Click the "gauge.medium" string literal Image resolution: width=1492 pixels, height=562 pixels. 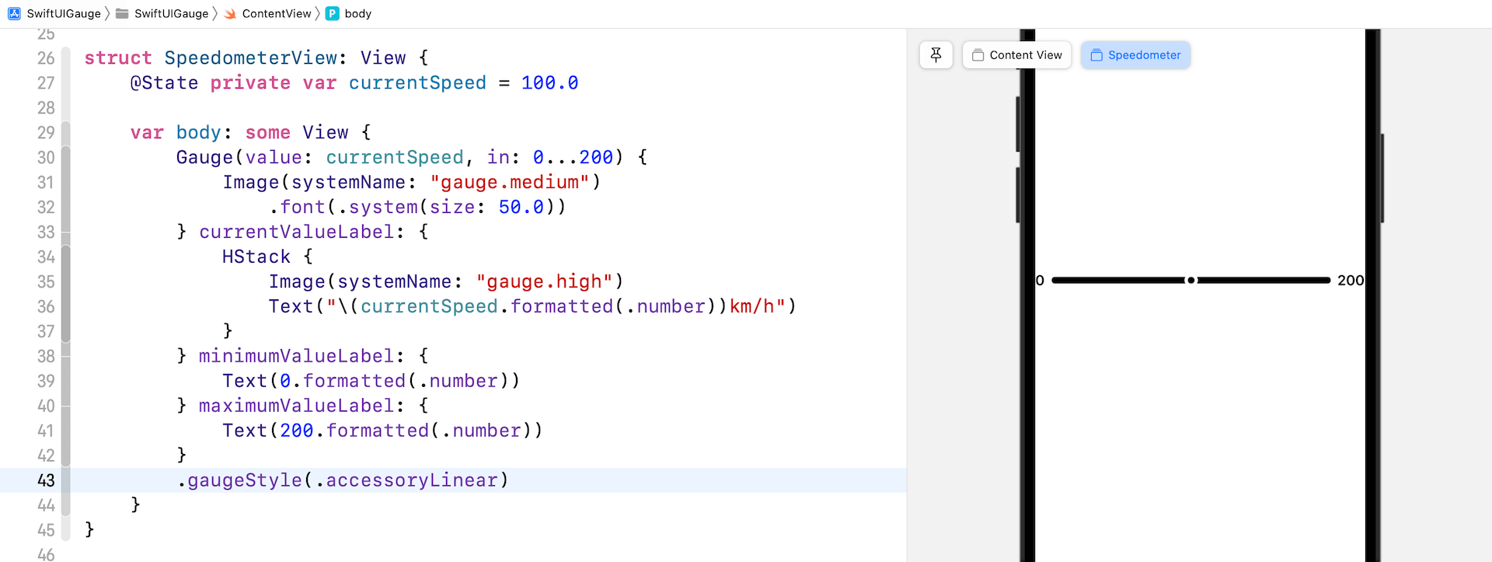[509, 183]
